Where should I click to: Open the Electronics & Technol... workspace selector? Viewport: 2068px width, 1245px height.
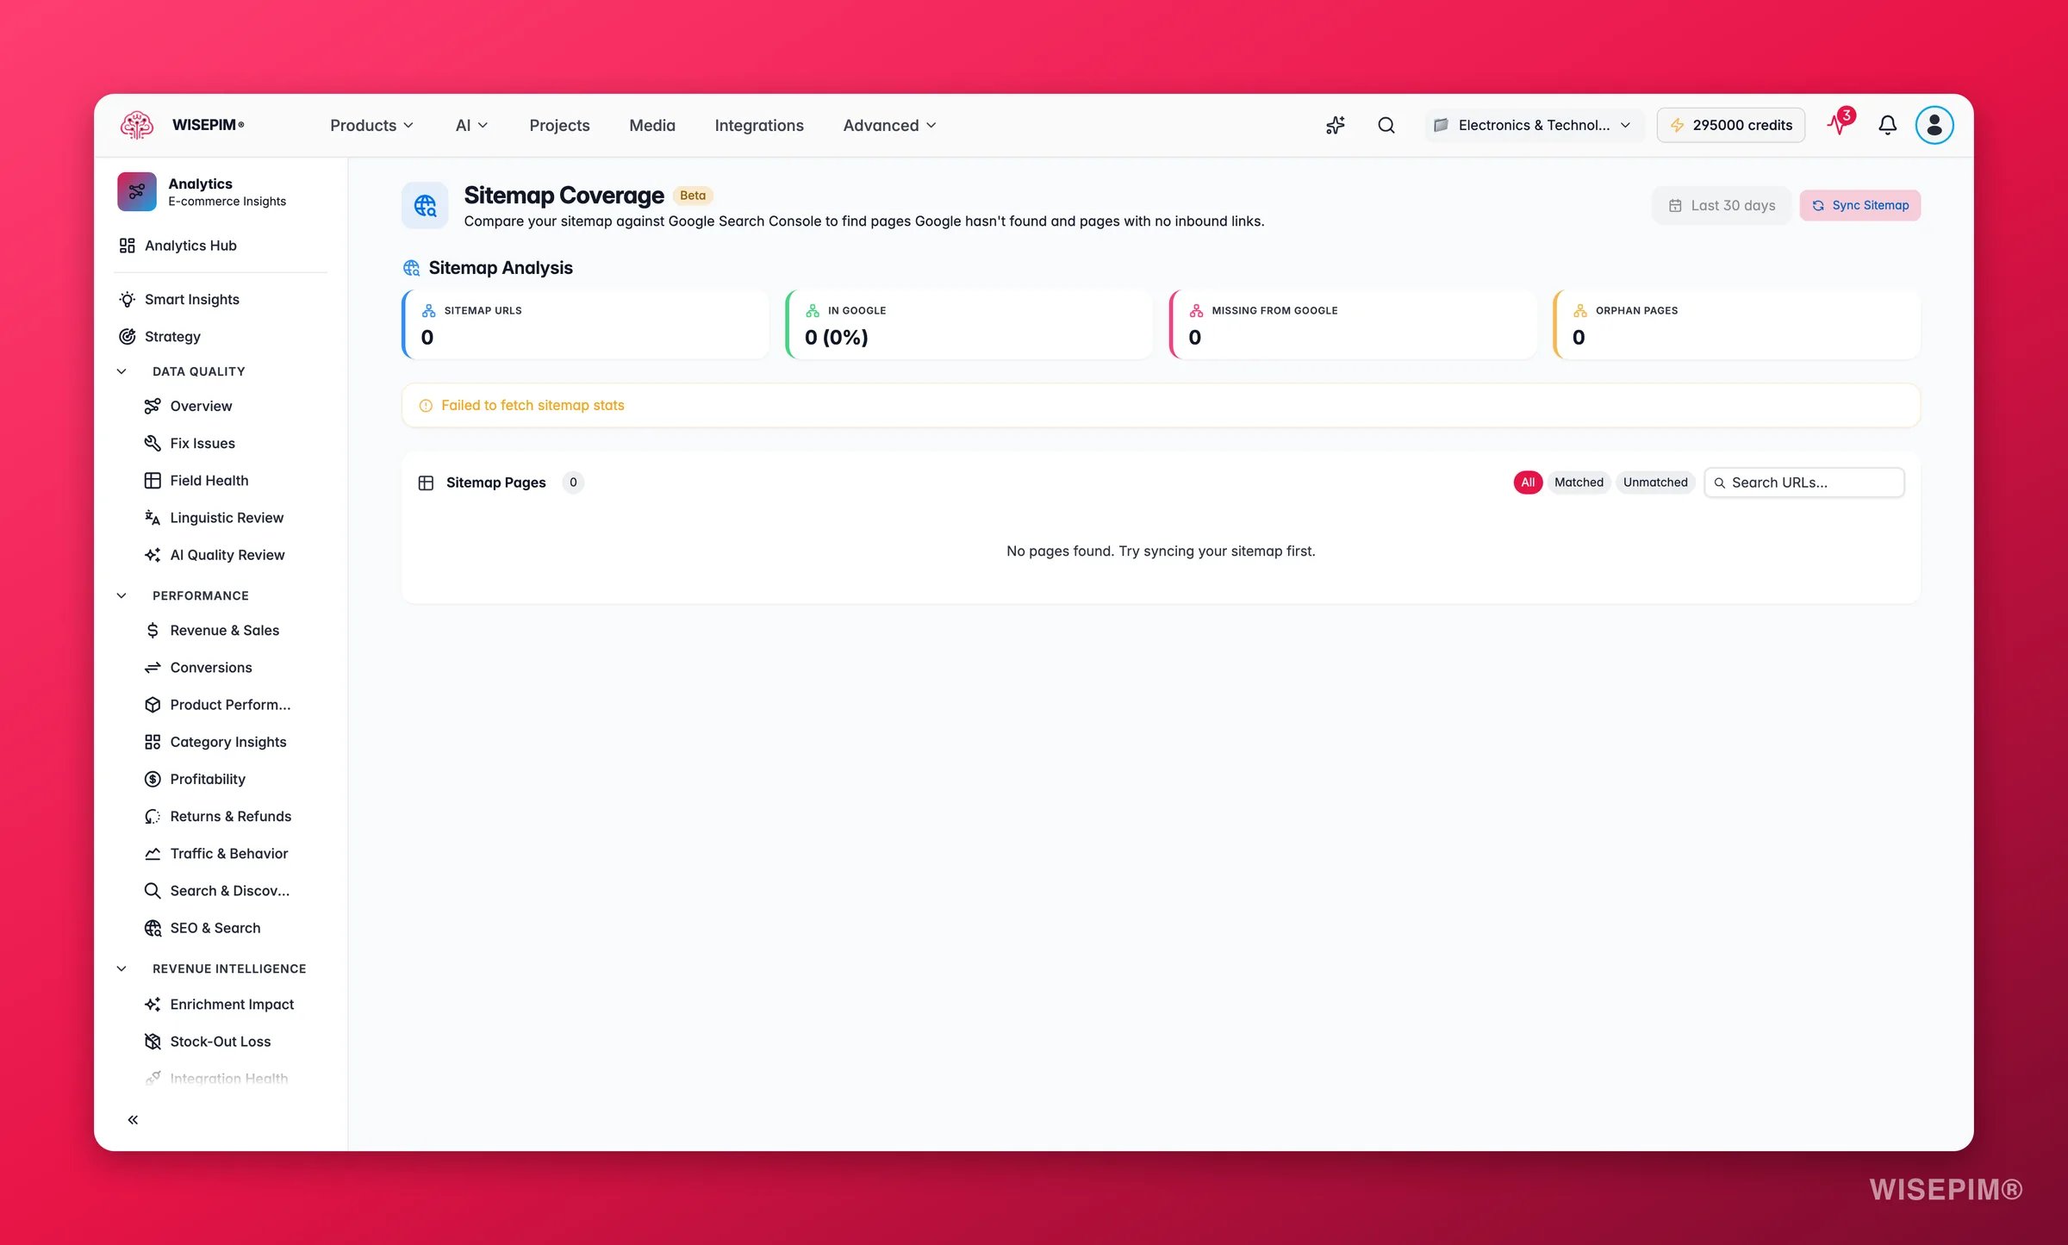tap(1534, 125)
